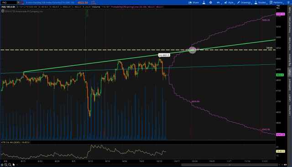Click the scroll-to-latest double arrow icon
This screenshot has width=292, height=167.
click(x=285, y=165)
